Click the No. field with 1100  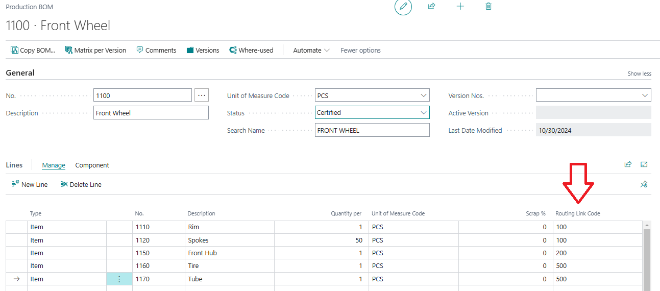coord(143,95)
